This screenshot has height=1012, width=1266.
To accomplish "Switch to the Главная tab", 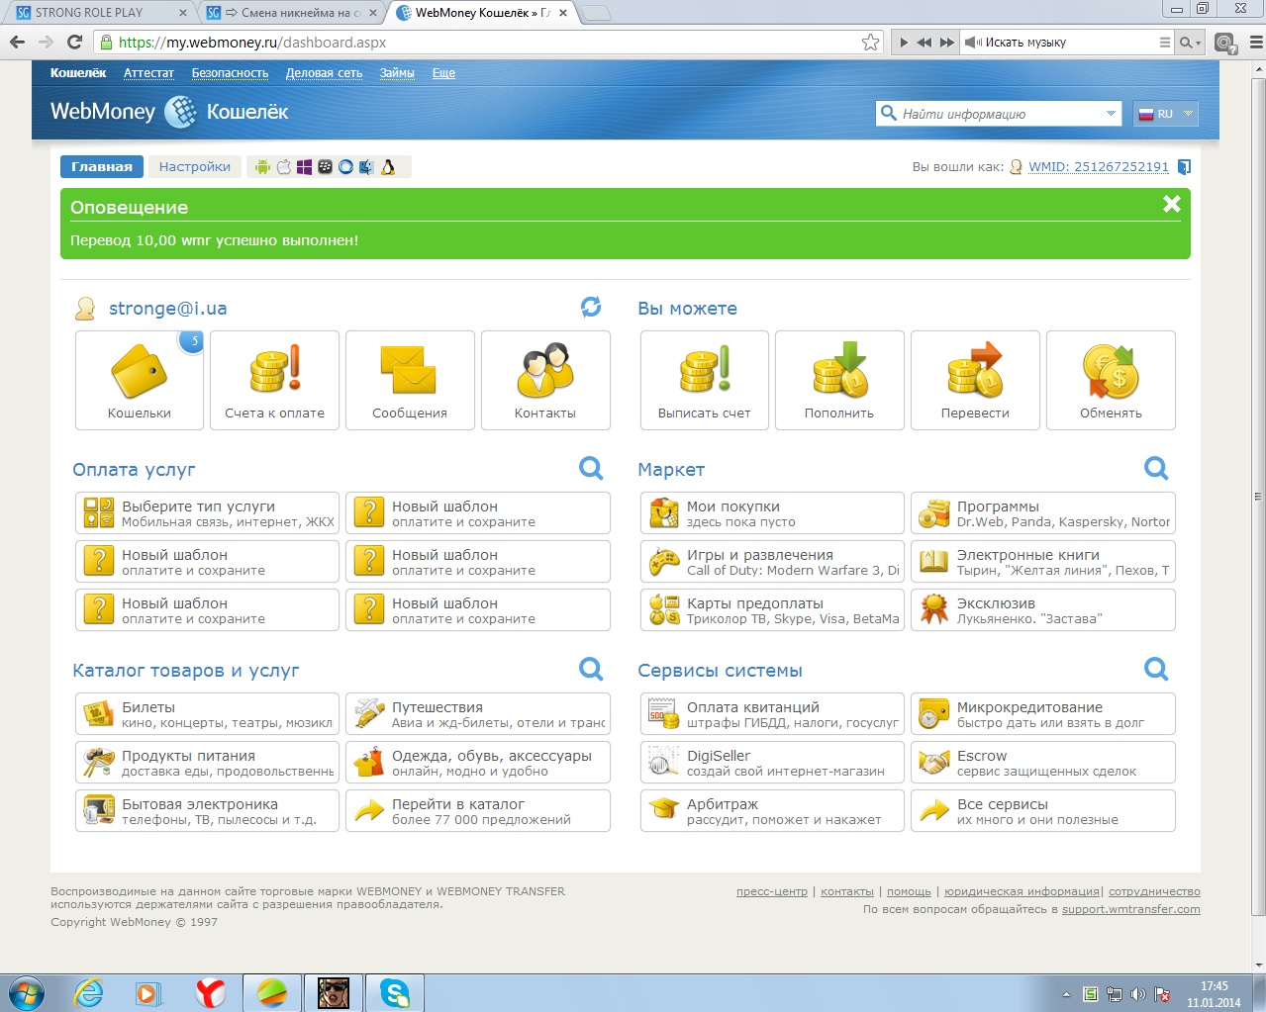I will coord(101,166).
